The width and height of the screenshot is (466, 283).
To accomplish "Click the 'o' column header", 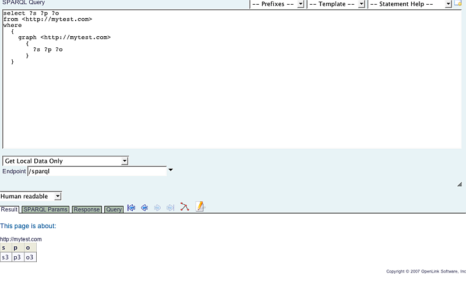I will pyautogui.click(x=30, y=247).
